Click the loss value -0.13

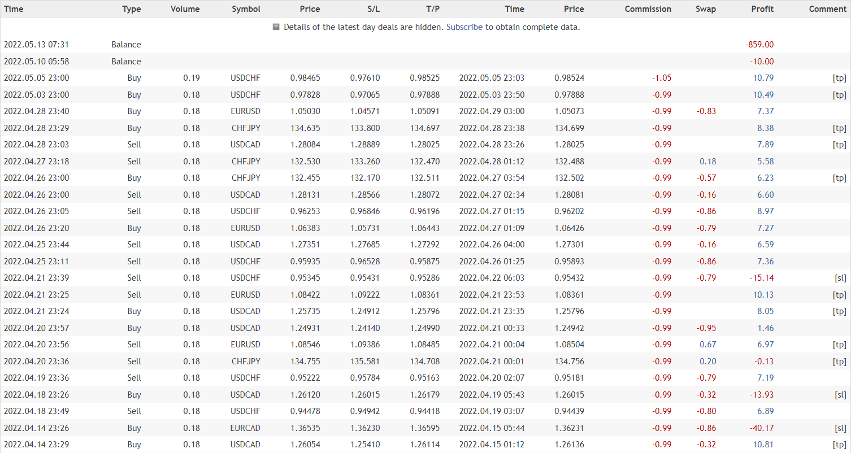(764, 361)
